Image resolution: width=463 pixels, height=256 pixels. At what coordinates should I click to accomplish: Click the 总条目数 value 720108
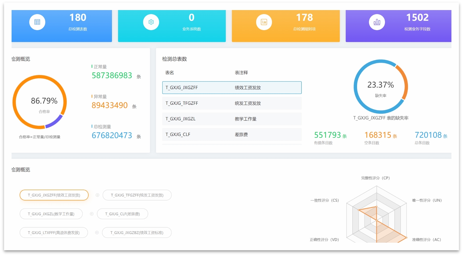coord(428,135)
